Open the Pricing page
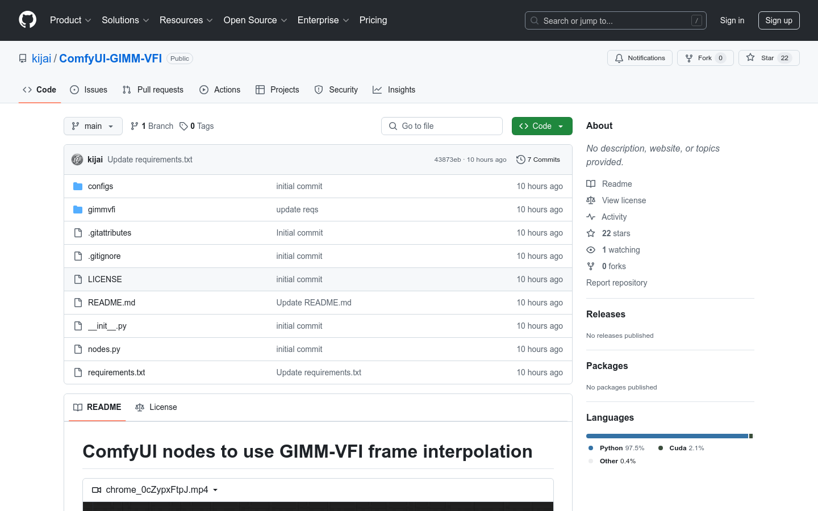The image size is (818, 511). pyautogui.click(x=373, y=20)
